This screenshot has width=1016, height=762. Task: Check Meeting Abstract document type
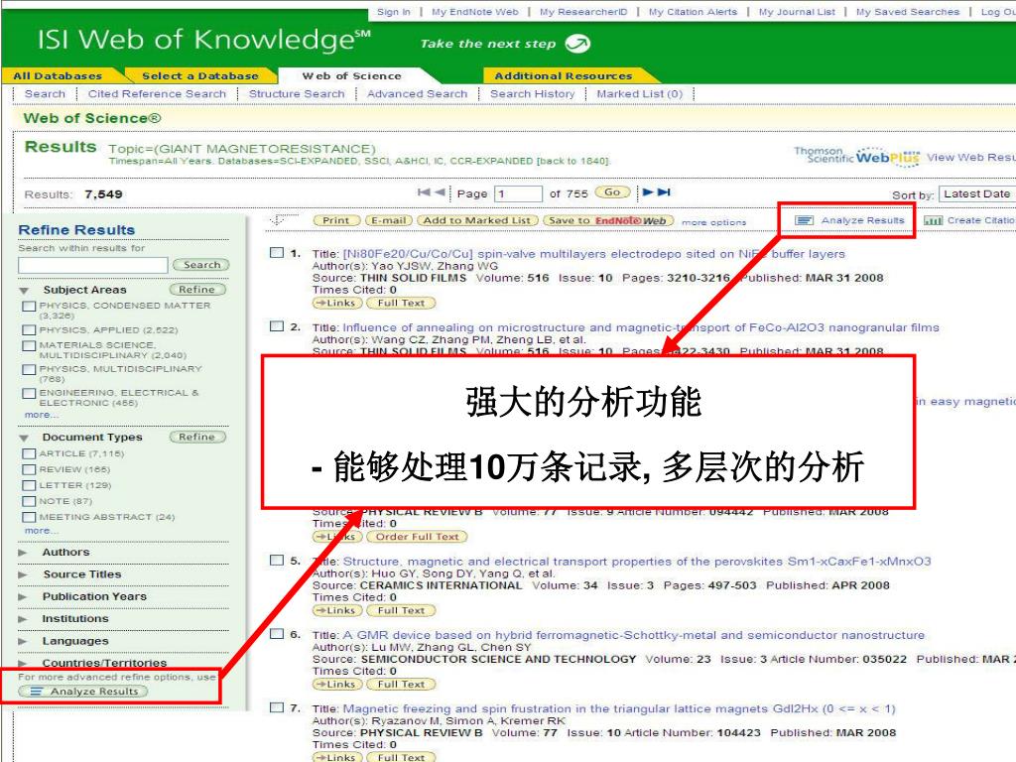pyautogui.click(x=29, y=517)
